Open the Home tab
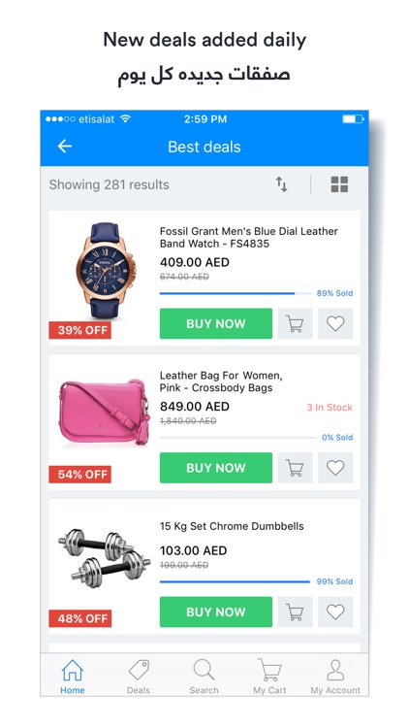The width and height of the screenshot is (409, 728). point(73,677)
